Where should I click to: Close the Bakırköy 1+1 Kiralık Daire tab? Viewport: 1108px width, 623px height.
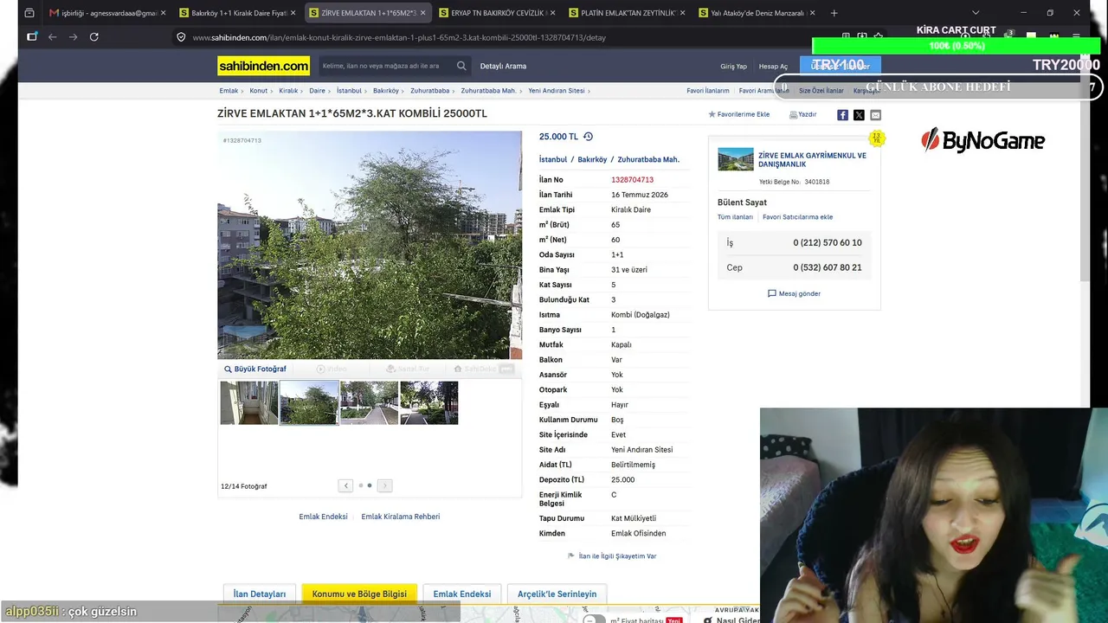(293, 13)
